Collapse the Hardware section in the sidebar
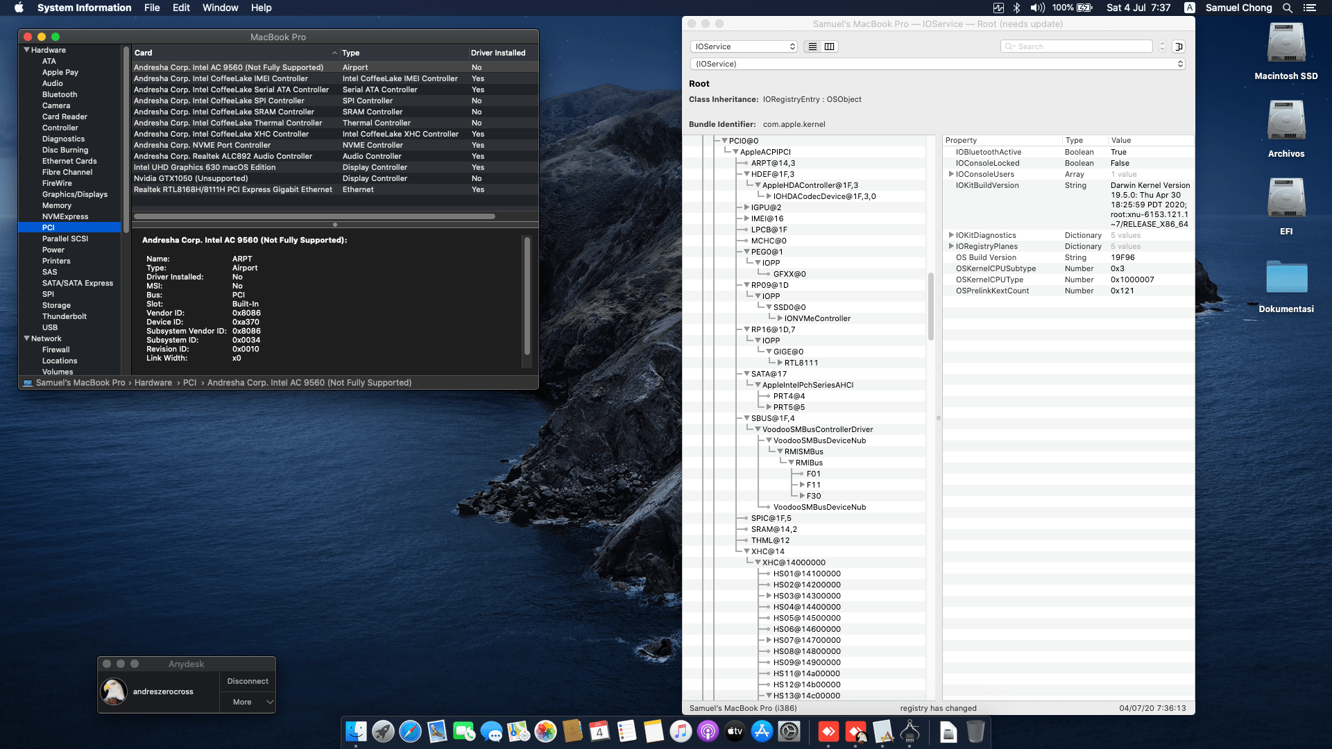Image resolution: width=1332 pixels, height=749 pixels. coord(27,50)
